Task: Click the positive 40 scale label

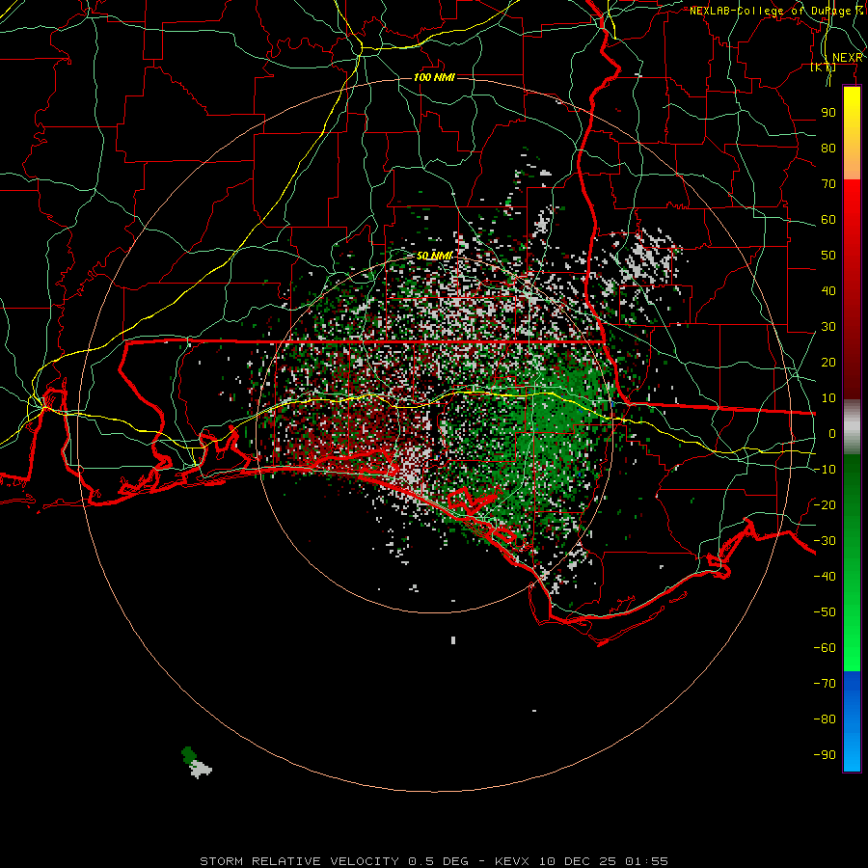Action: [828, 291]
